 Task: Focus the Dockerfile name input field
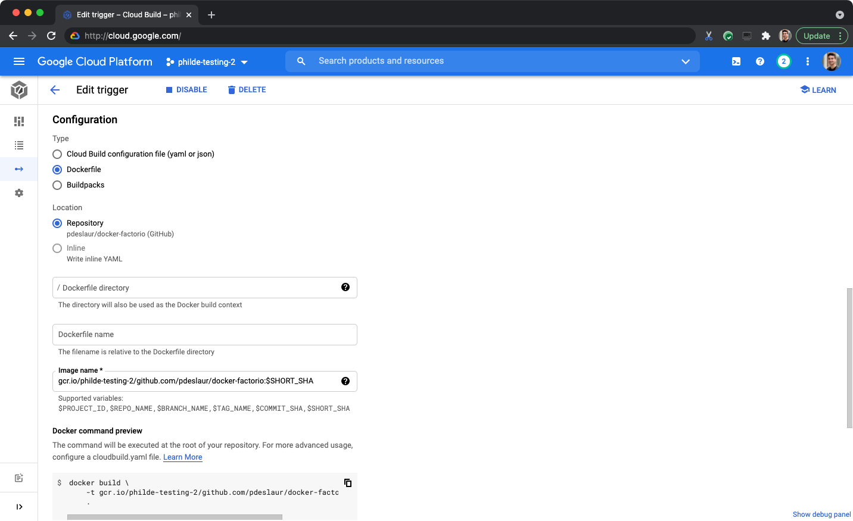pyautogui.click(x=205, y=335)
